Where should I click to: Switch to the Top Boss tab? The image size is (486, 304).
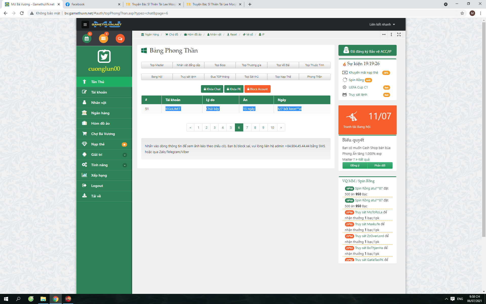[220, 65]
